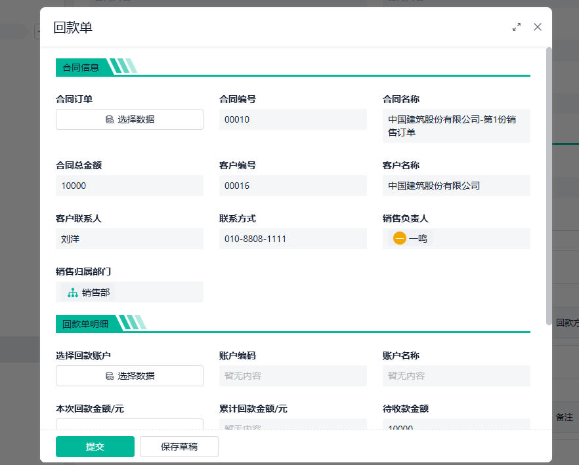This screenshot has width=579, height=465.
Task: Save the form with 保存草稿
Action: click(x=179, y=447)
